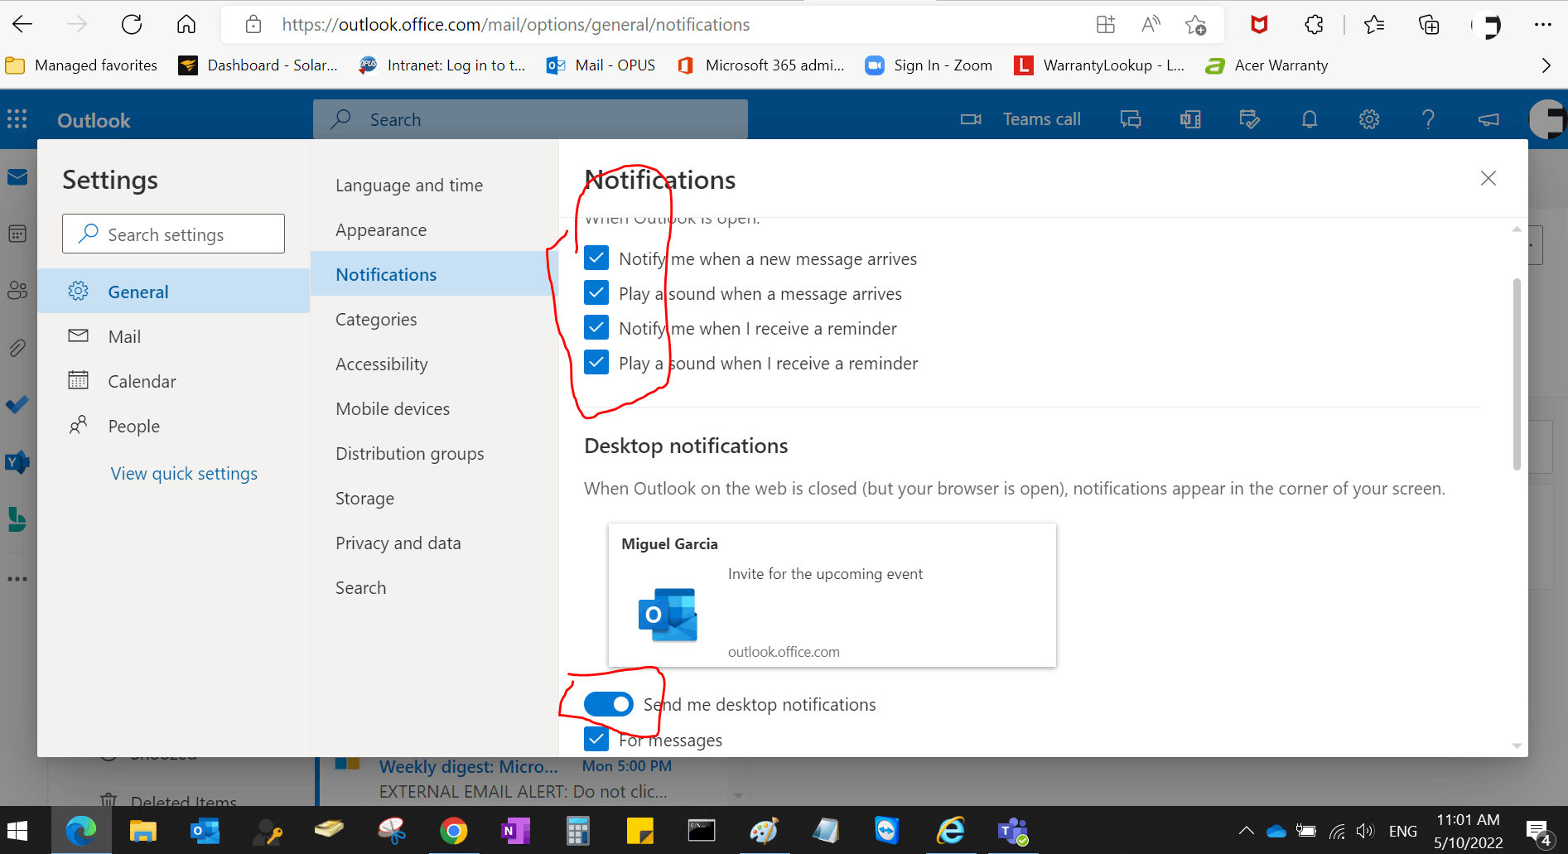Open Accessibility settings
1568x854 pixels.
(435, 364)
